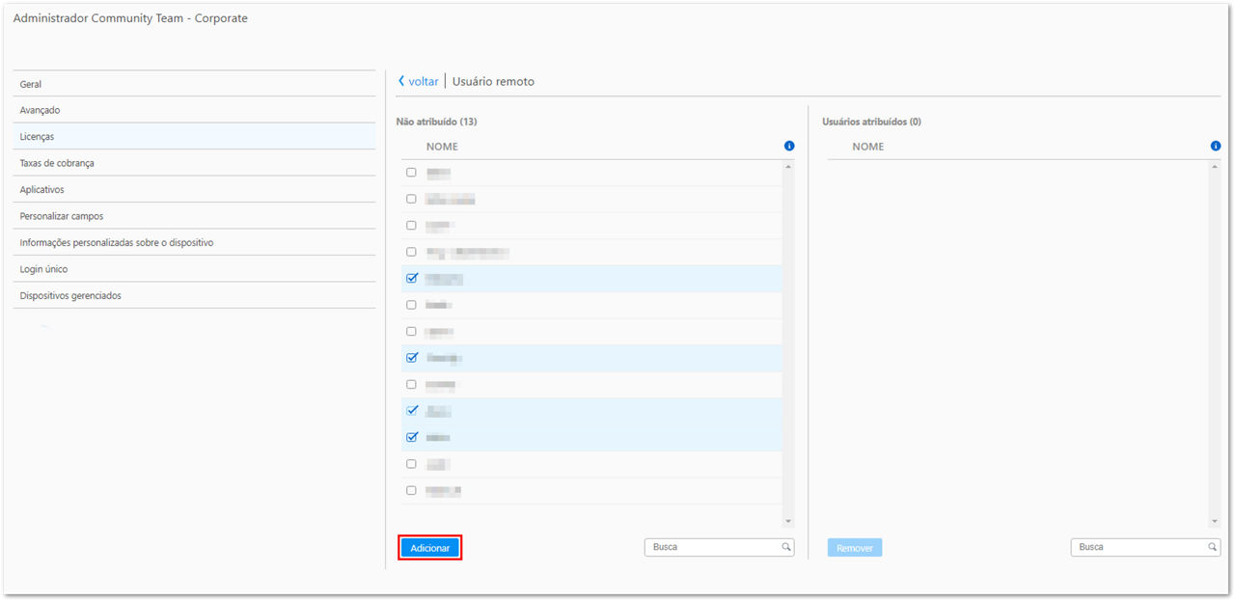
Task: Click the "Usuários atribuídos (0)" heading
Action: pos(871,122)
